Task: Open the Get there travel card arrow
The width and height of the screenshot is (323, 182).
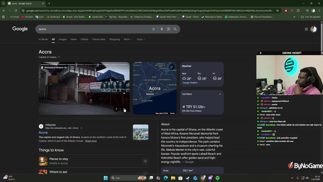Action: pos(220,94)
